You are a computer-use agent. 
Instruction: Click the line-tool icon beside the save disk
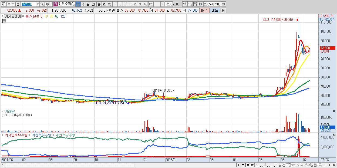[x=190, y=4]
